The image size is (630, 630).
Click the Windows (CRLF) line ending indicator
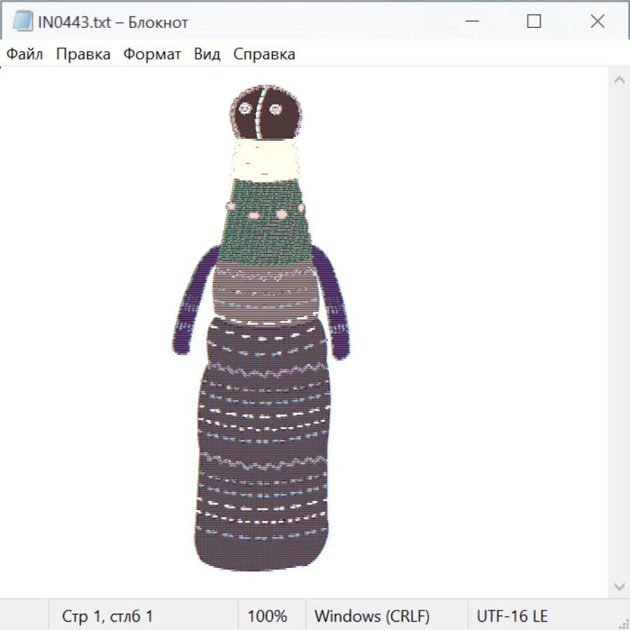click(x=372, y=617)
